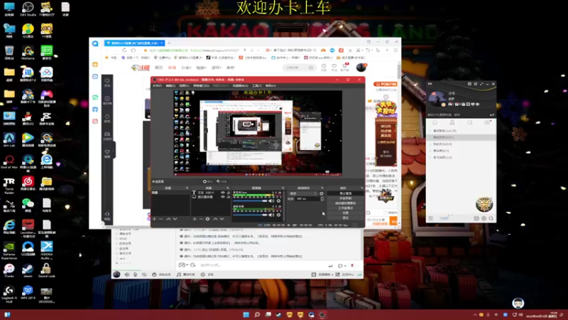
Task: Open 文件(F) menu in OBS
Action: tap(157, 86)
